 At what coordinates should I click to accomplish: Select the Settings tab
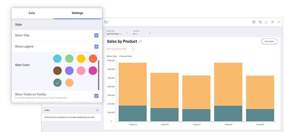(77, 13)
